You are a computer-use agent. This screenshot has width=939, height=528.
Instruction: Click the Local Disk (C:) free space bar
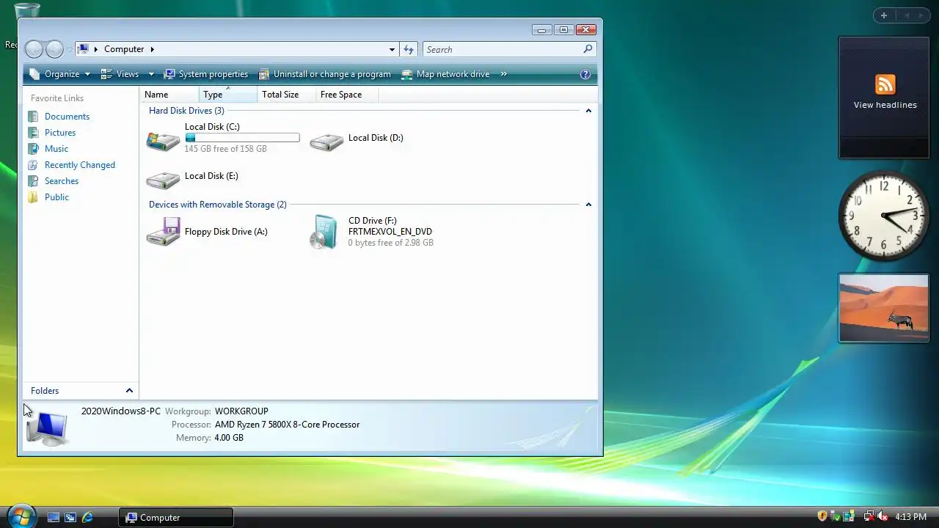point(242,138)
